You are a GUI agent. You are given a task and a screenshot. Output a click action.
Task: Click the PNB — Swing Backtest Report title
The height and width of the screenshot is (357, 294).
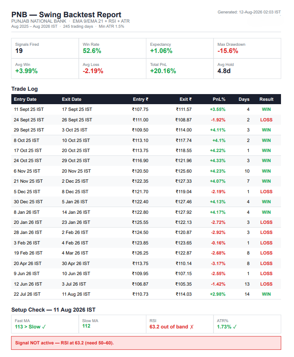pos(66,15)
